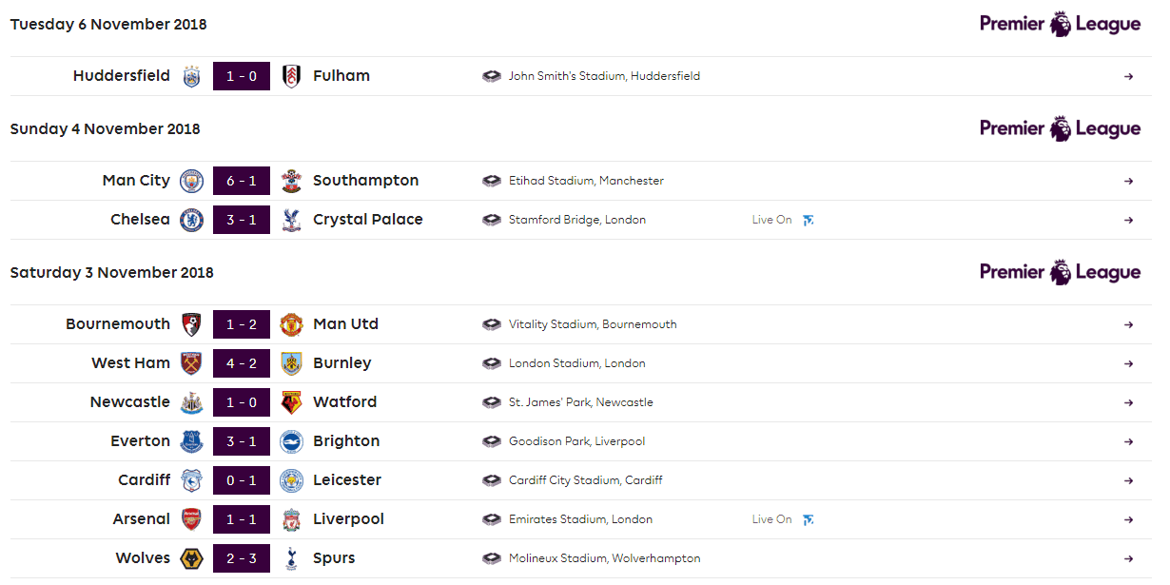Select the Fulham club badge
The width and height of the screenshot is (1170, 585).
point(290,75)
